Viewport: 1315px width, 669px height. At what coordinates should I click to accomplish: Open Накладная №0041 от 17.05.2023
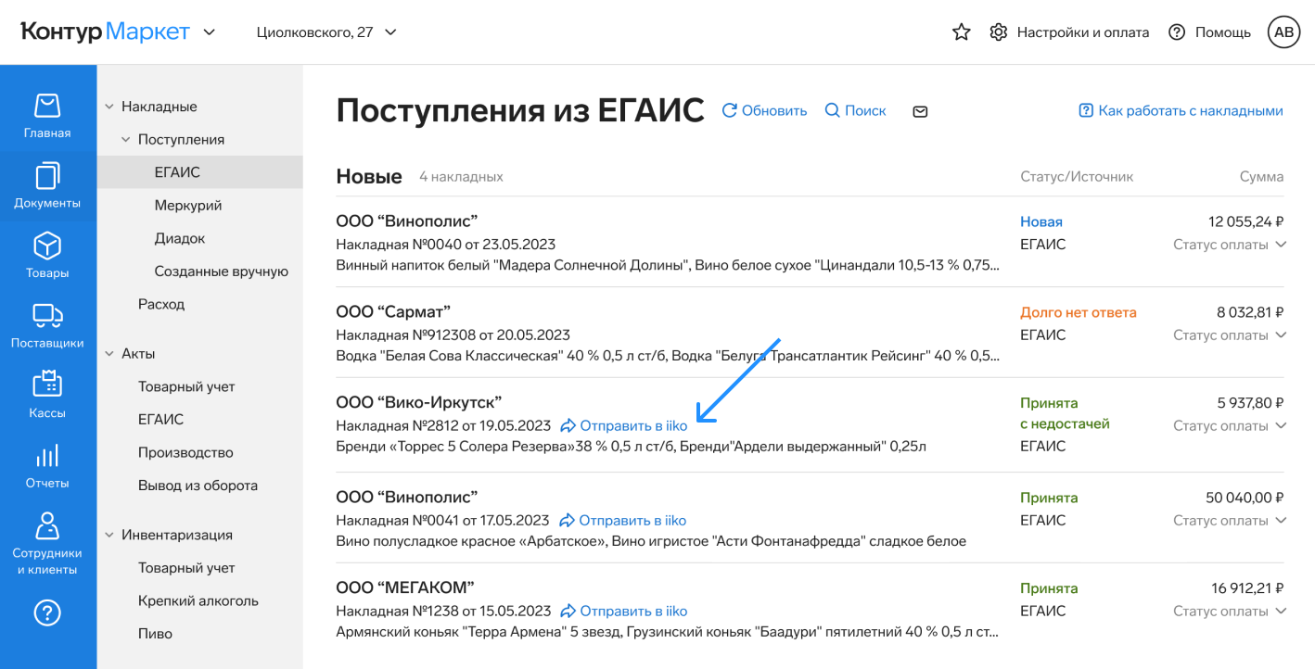pos(442,521)
